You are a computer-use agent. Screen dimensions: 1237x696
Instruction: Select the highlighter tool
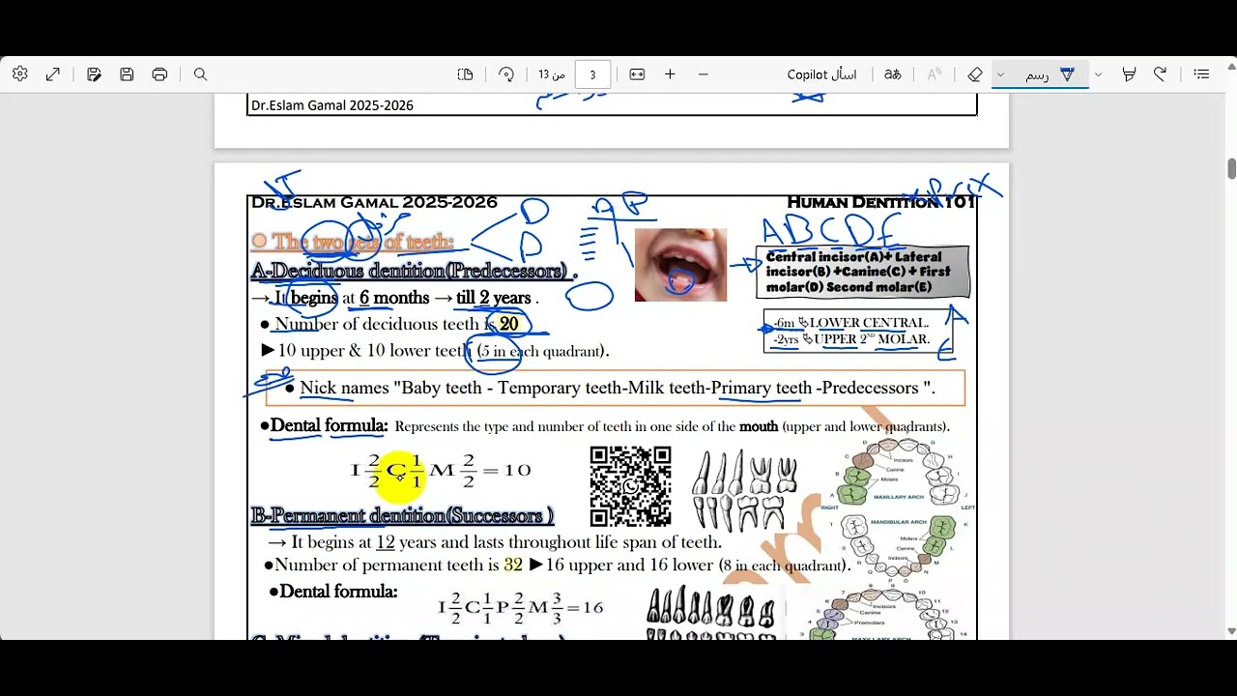1129,74
